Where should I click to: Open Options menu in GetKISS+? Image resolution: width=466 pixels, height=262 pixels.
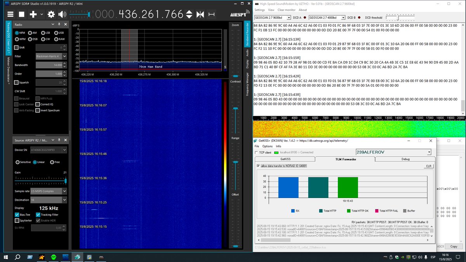tap(268, 146)
